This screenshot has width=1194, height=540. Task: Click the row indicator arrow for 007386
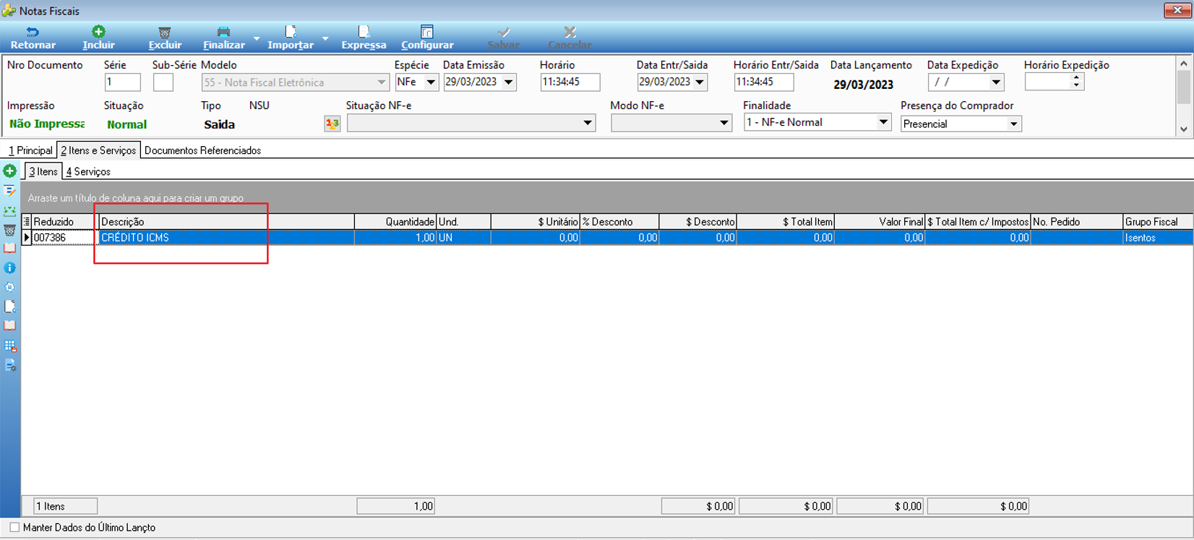pos(27,237)
